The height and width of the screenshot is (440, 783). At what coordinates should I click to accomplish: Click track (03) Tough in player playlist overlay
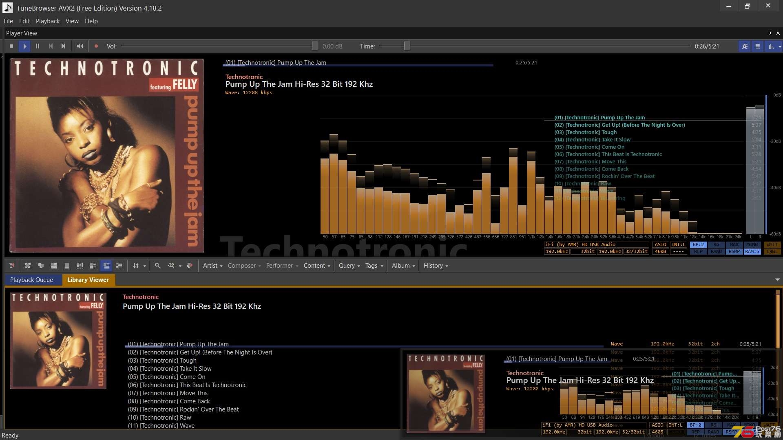(x=585, y=132)
